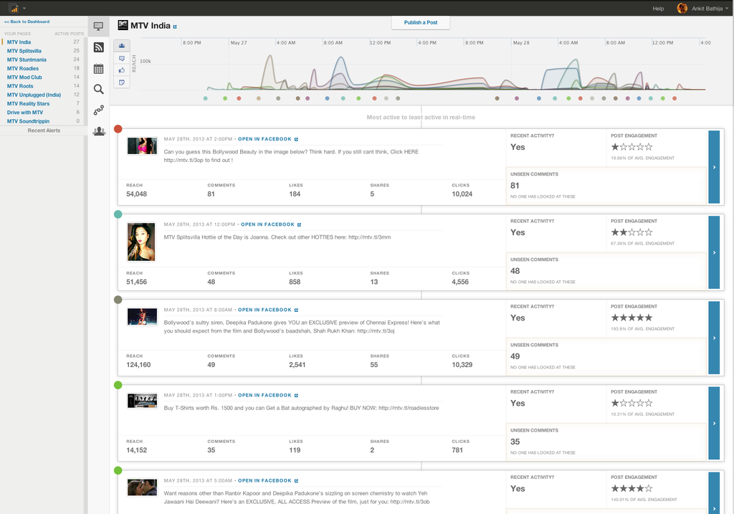734x514 pixels.
Task: Expand the Chennai Express post with blue arrow
Action: tap(714, 338)
